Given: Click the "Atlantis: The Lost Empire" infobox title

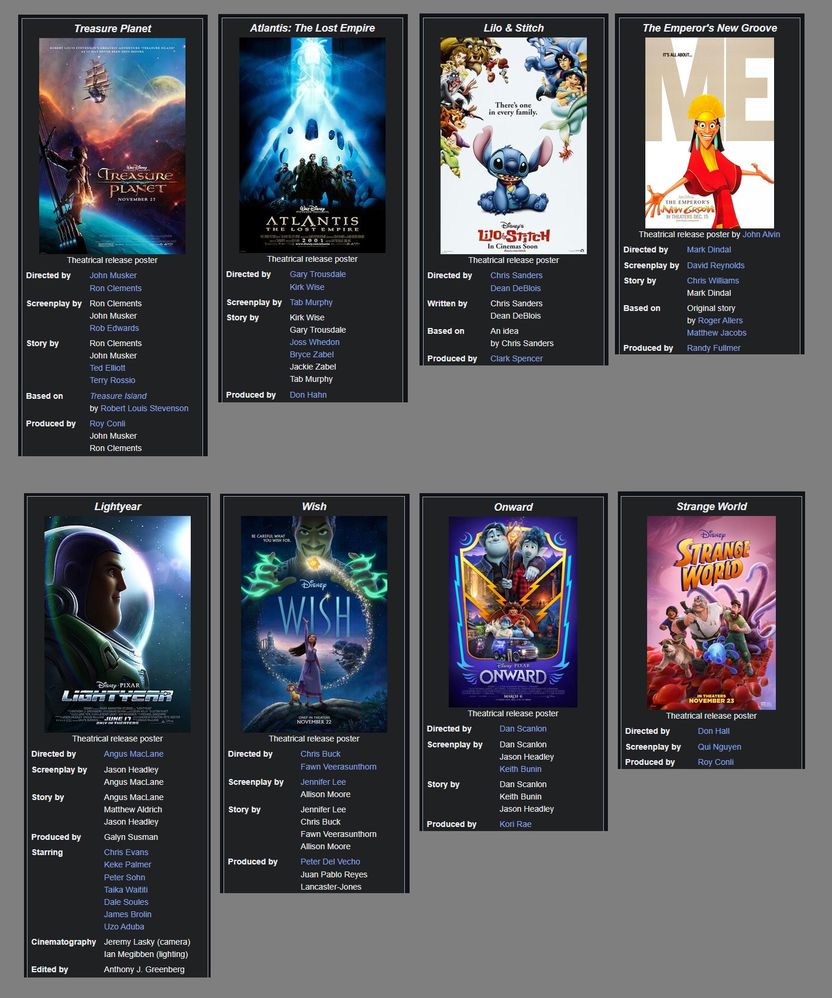Looking at the screenshot, I should [x=312, y=28].
